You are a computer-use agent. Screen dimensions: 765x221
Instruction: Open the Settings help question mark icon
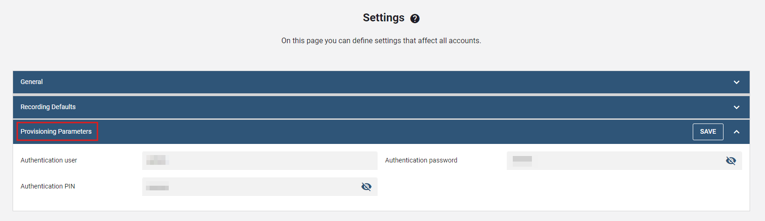[415, 19]
